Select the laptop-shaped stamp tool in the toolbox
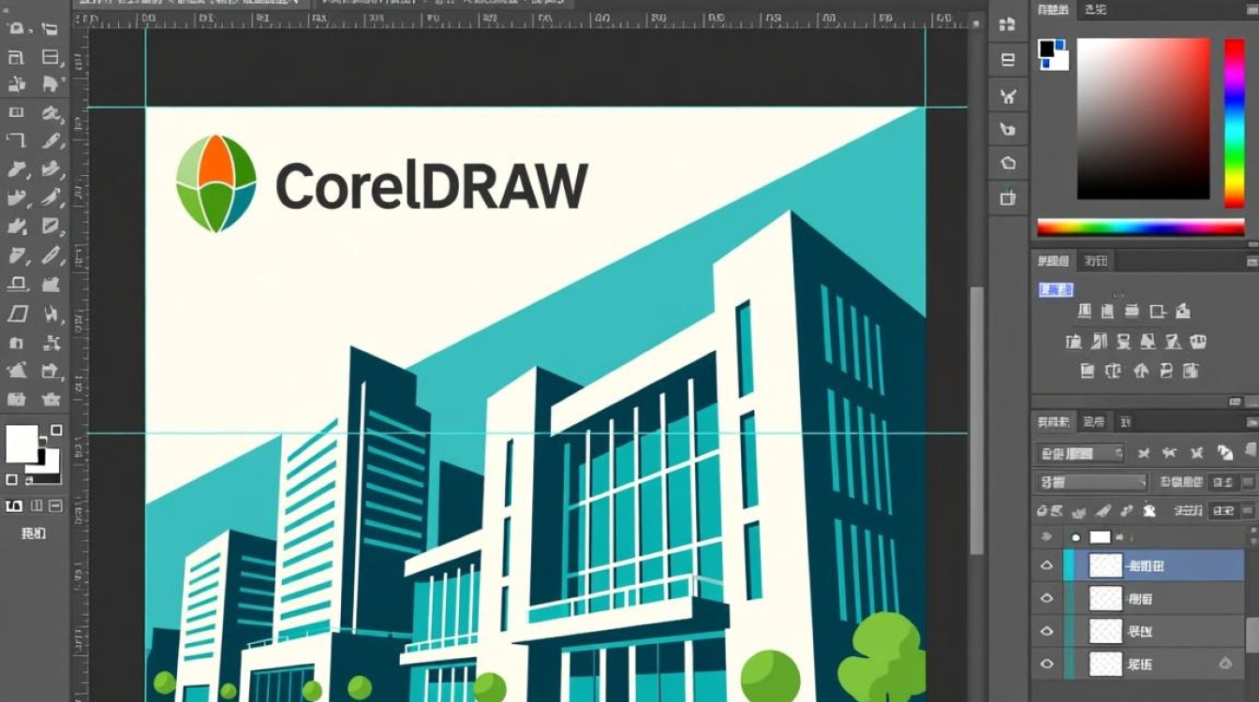This screenshot has width=1259, height=702. pyautogui.click(x=17, y=284)
